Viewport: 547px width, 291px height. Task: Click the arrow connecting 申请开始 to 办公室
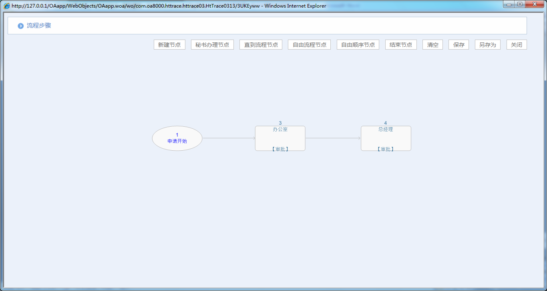[x=229, y=138]
